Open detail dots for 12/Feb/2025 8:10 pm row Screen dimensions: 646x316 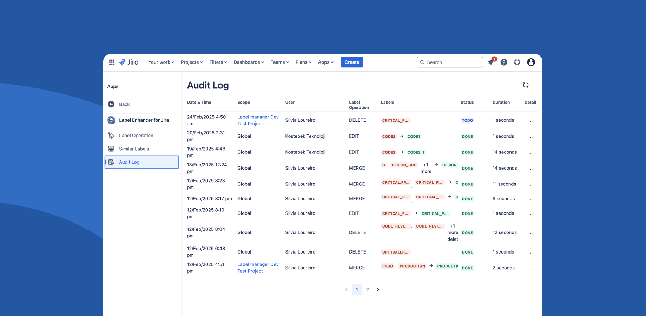pyautogui.click(x=530, y=214)
